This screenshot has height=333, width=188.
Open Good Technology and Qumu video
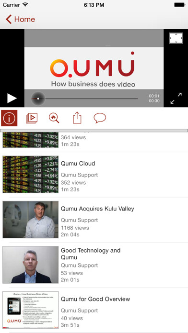pyautogui.click(x=91, y=254)
